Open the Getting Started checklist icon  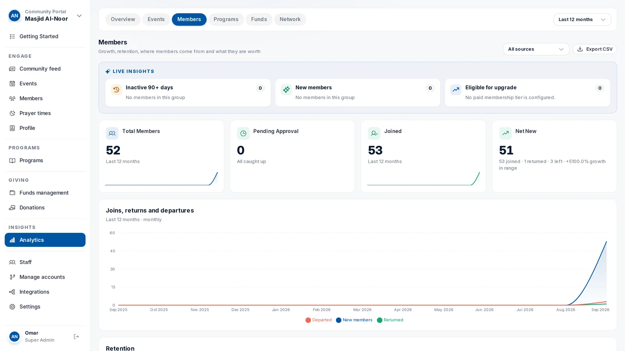pyautogui.click(x=12, y=36)
